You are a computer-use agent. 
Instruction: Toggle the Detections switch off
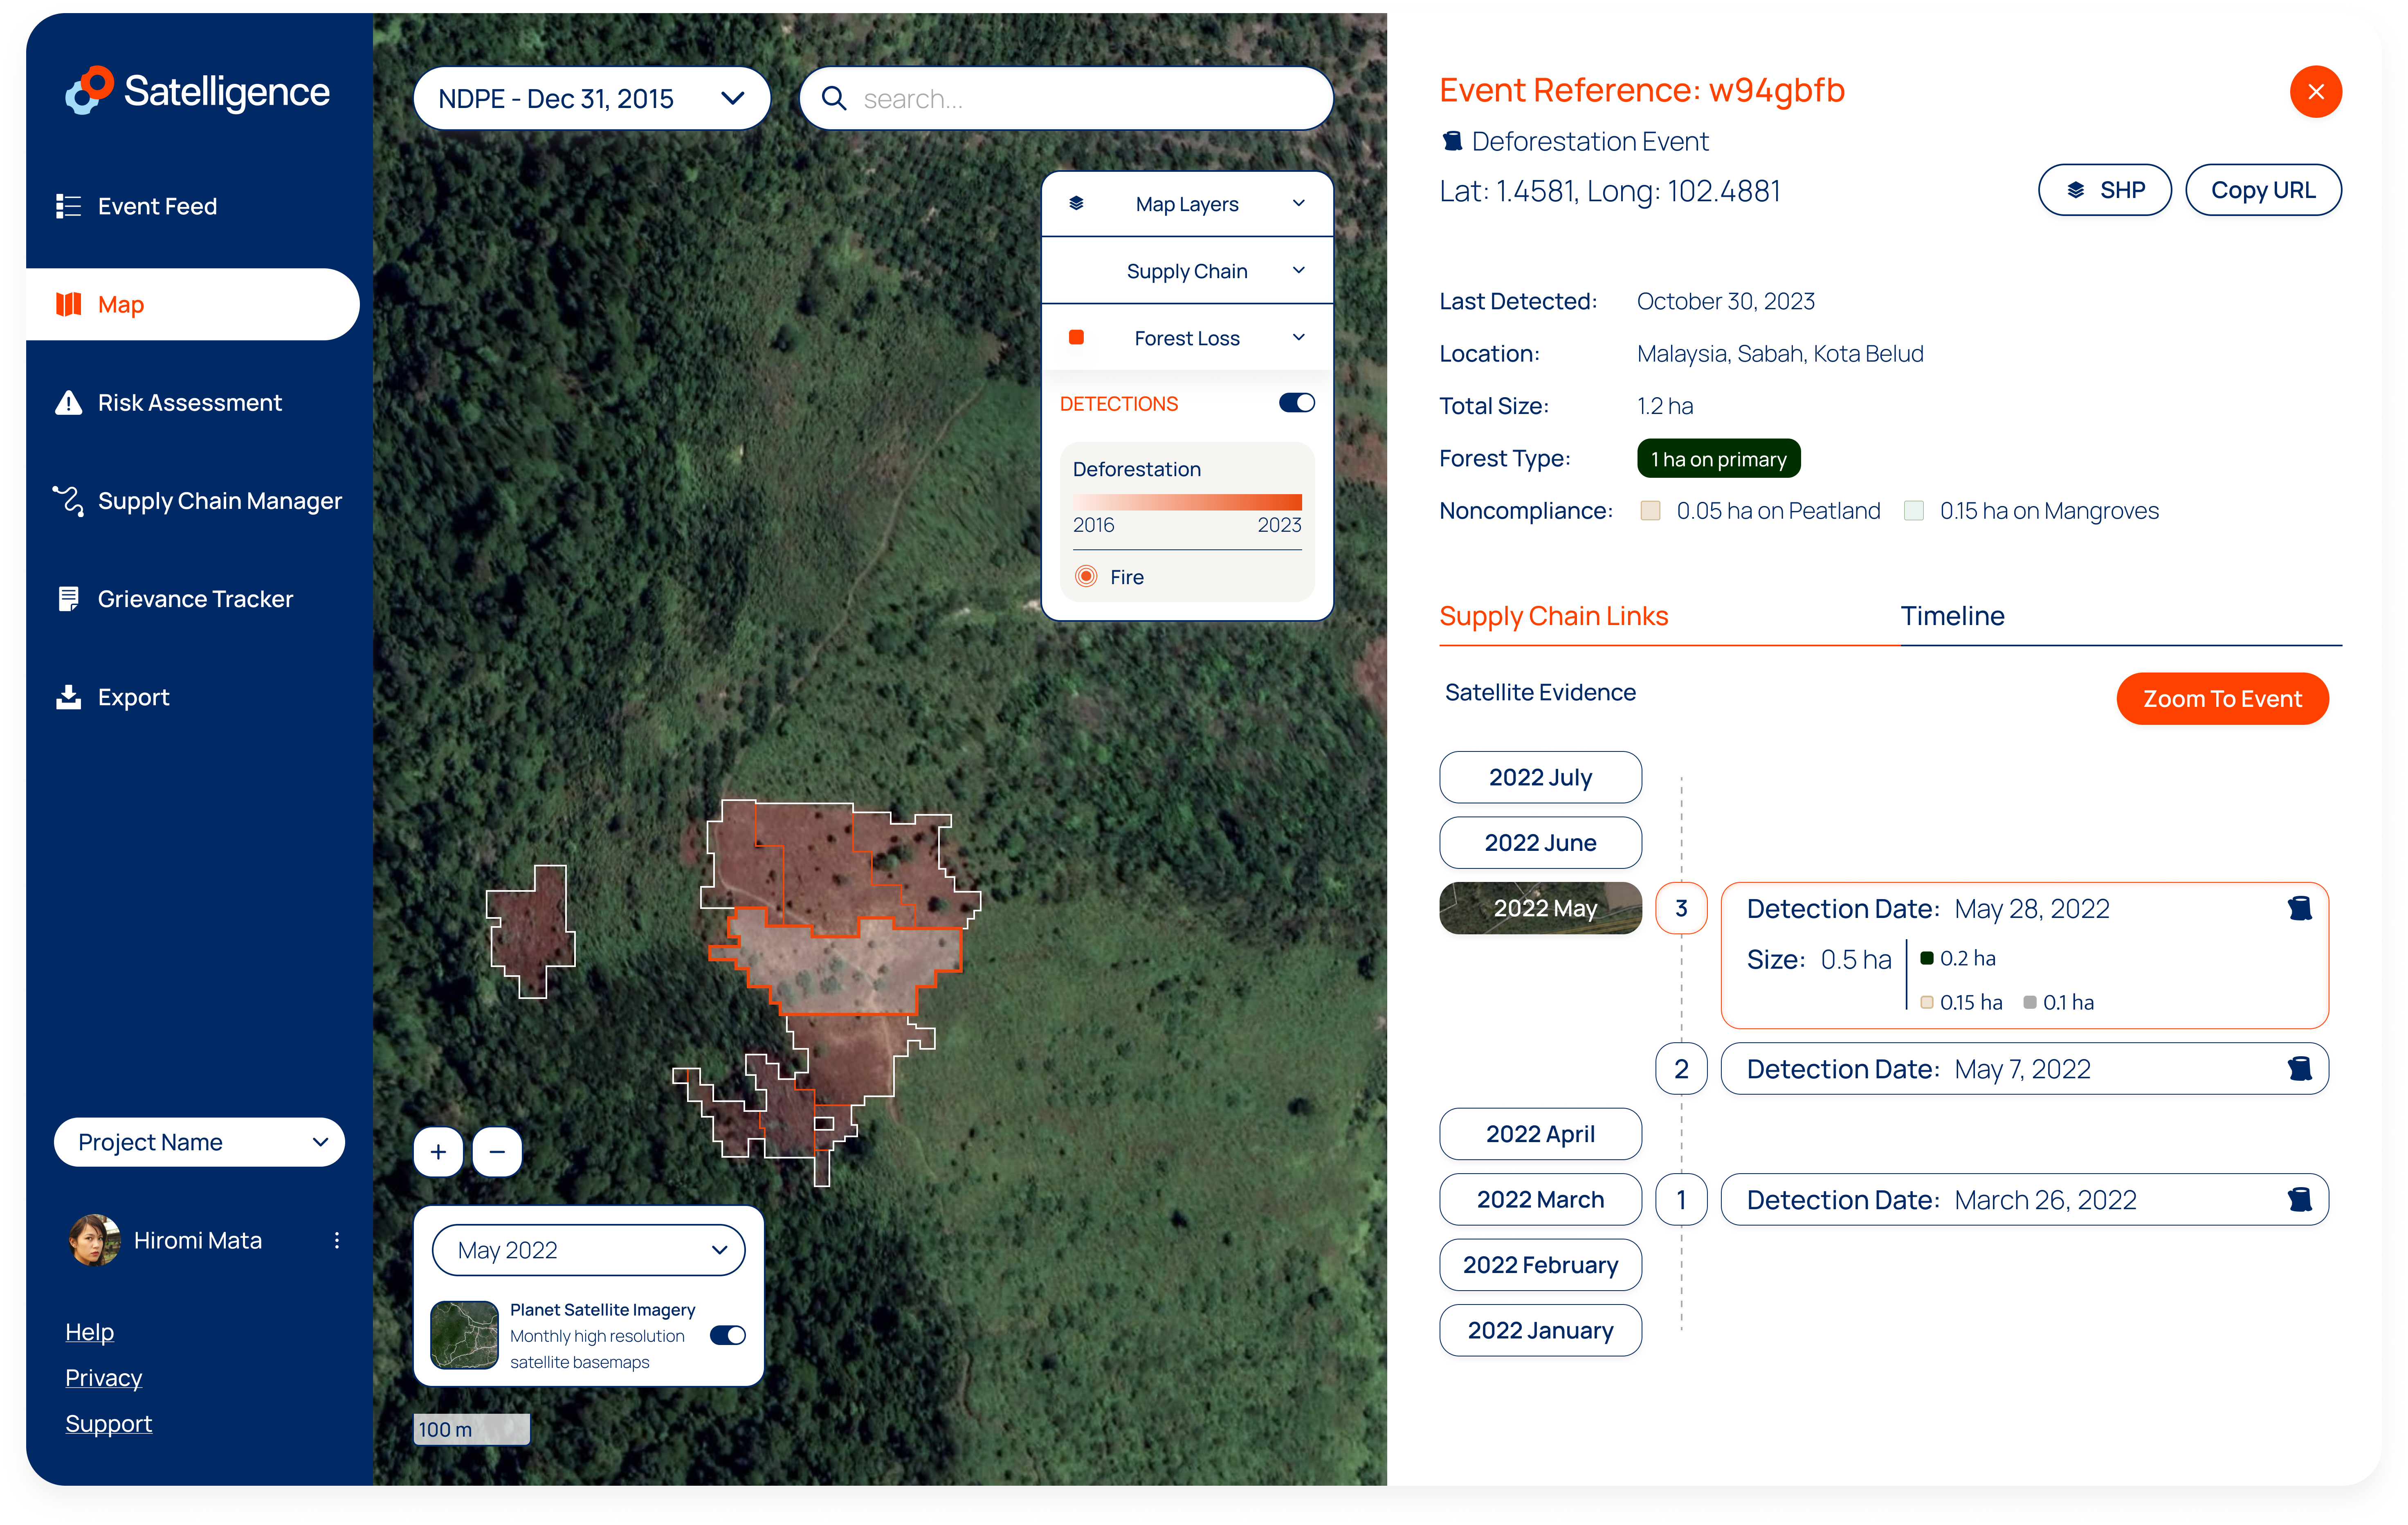click(x=1296, y=403)
